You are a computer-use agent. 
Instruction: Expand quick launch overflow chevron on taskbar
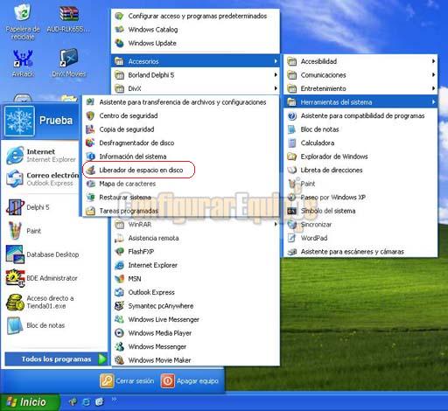click(114, 399)
